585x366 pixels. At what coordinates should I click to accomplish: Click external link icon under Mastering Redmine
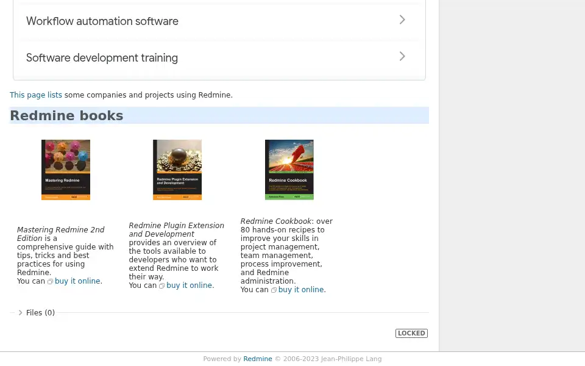click(50, 282)
